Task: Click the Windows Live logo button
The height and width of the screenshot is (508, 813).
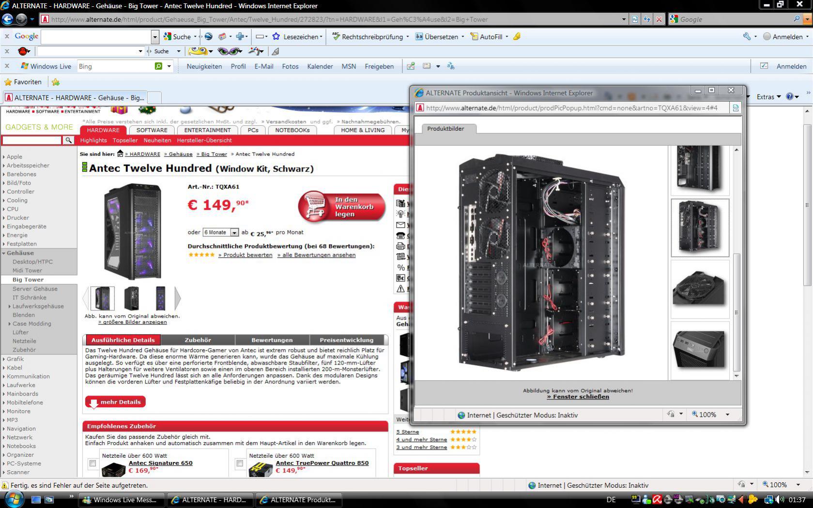Action: 46,66
